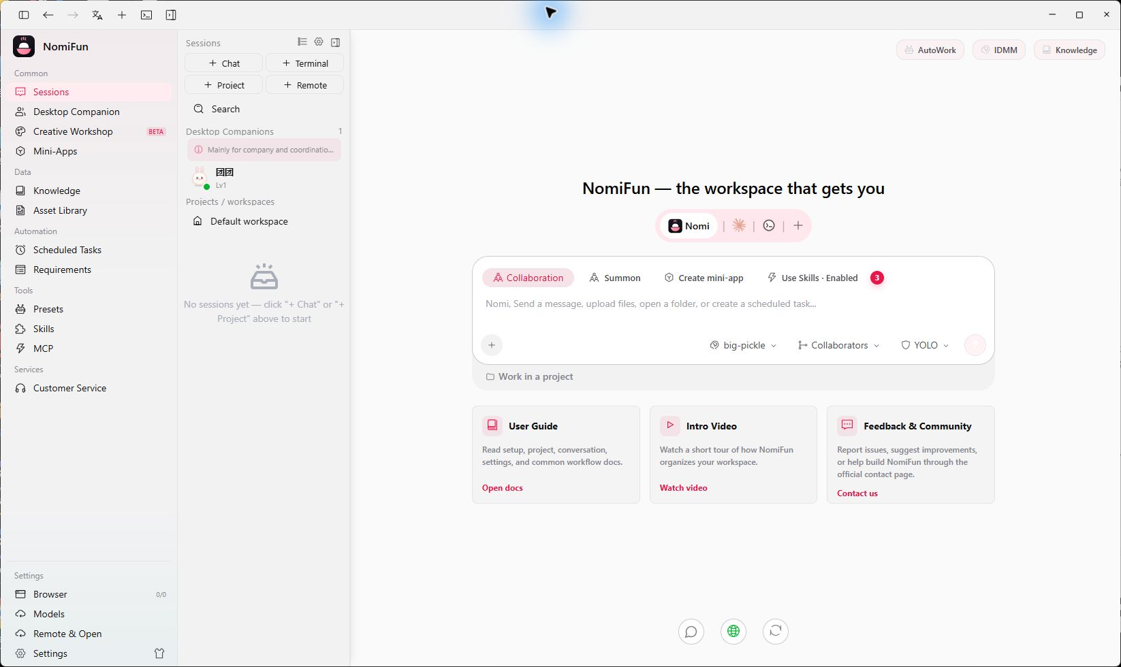Open Sessions in the sidebar
Screen dimensions: 1121x667
pos(89,92)
